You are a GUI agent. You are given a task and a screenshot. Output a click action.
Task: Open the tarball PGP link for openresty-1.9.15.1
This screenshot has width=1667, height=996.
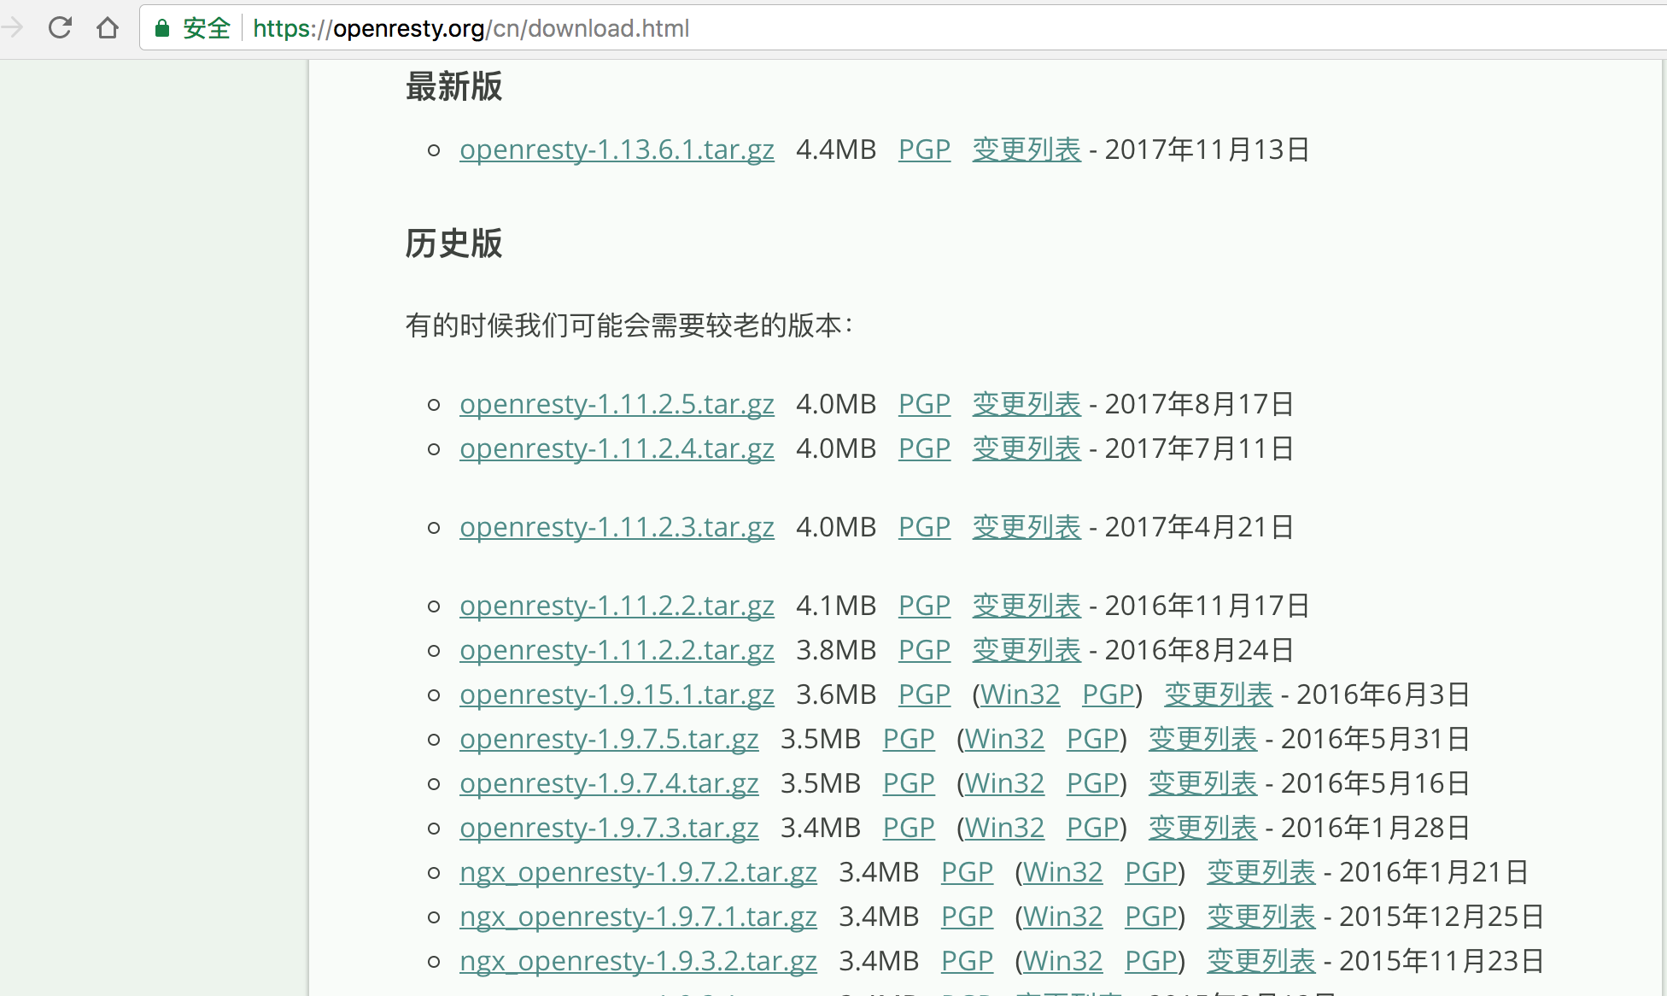924,694
